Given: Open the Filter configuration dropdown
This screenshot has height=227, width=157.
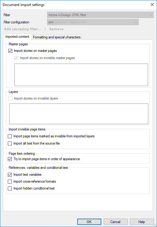Looking at the screenshot, I should point(93,22).
